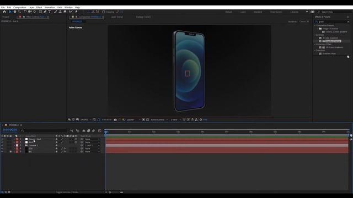The height and width of the screenshot is (198, 353).
Task: Open the graph editor icon in timeline
Action: coord(100,131)
